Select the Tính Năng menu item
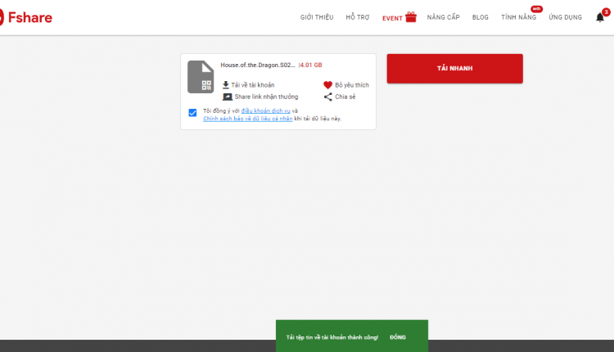 pos(518,17)
